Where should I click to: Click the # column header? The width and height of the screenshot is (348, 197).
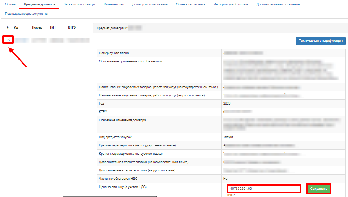(x=7, y=27)
